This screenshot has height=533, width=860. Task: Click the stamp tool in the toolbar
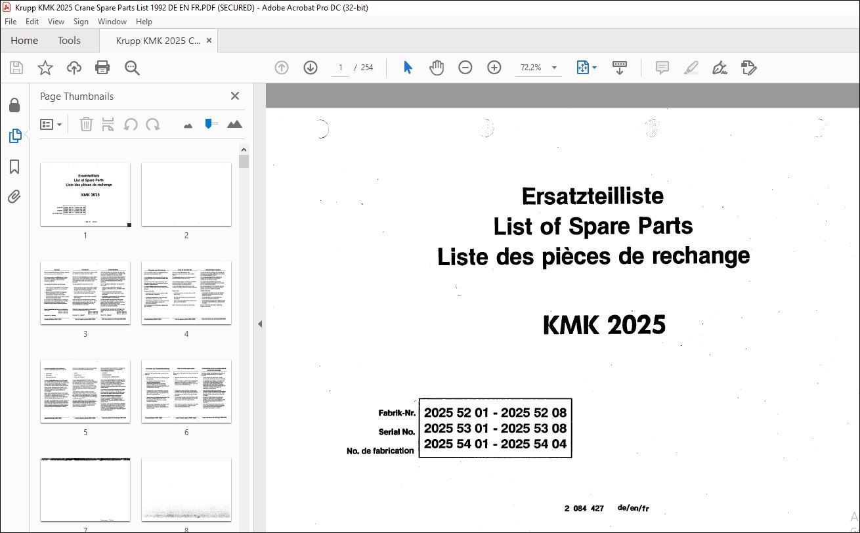[x=749, y=68]
